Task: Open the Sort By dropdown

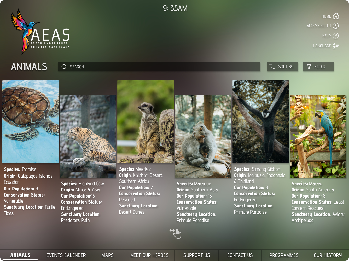Action: 283,67
